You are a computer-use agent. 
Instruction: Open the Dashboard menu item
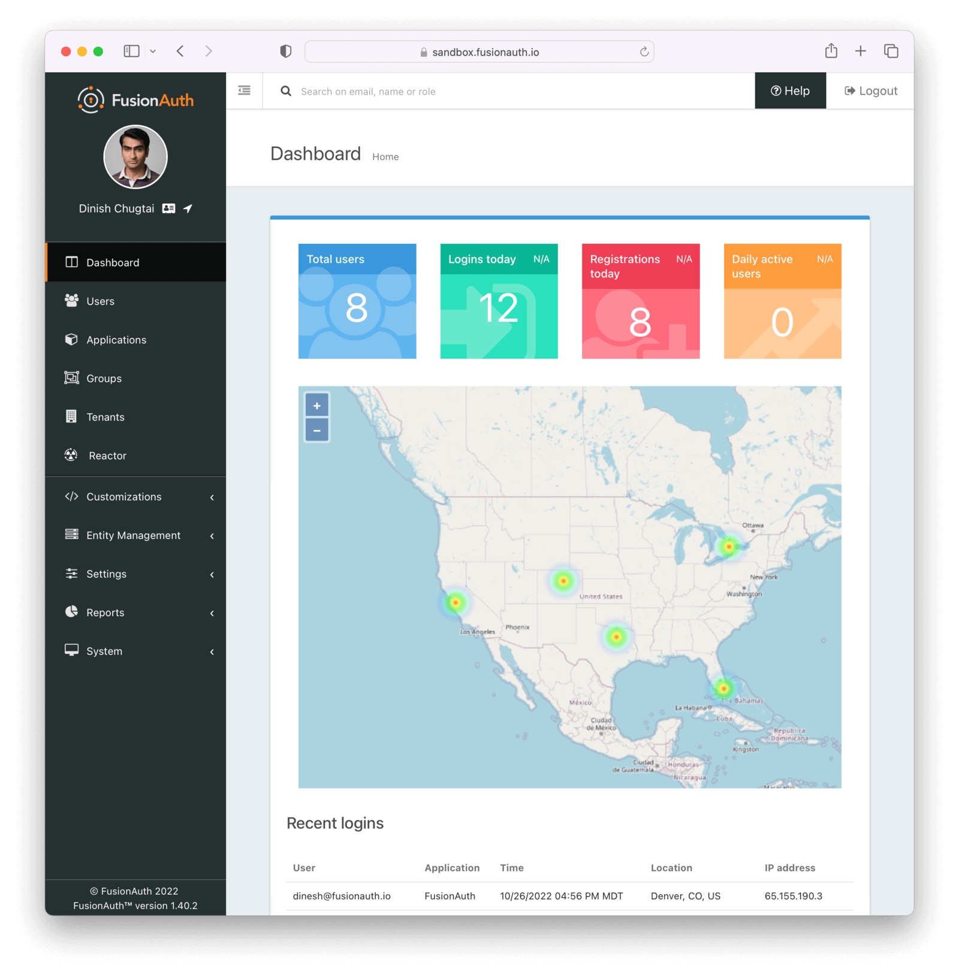pos(136,262)
